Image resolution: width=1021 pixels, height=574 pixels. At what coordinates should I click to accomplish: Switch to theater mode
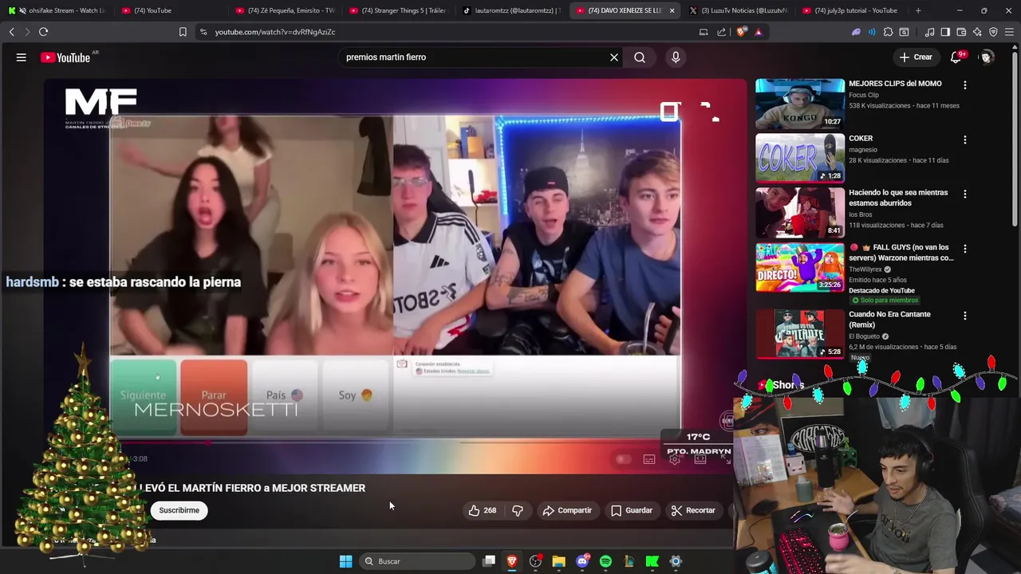[x=700, y=459]
